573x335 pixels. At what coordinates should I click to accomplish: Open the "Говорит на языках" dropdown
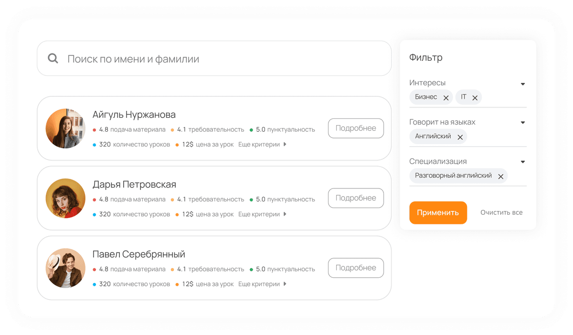pos(522,122)
